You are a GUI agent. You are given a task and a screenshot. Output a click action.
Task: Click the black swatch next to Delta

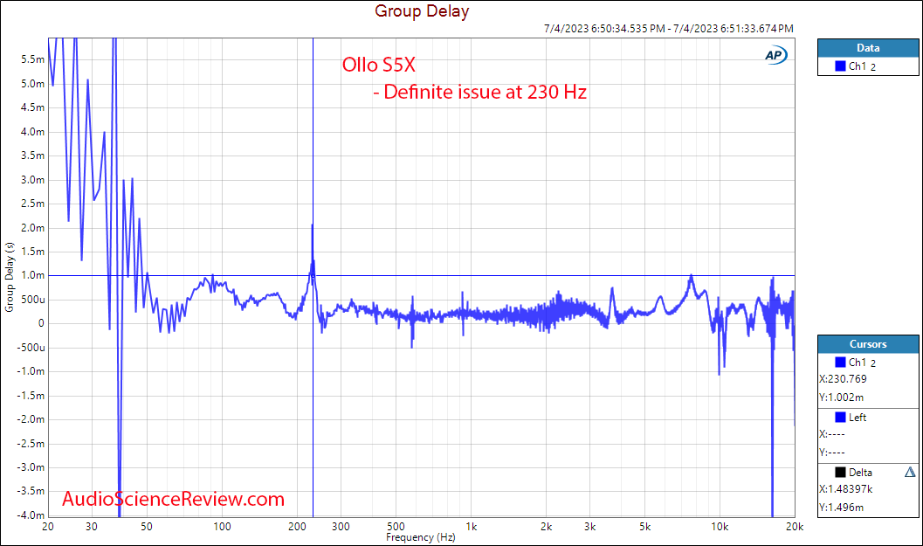(840, 472)
